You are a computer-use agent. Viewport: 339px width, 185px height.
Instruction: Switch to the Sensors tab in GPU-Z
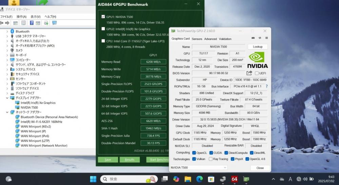(x=197, y=39)
